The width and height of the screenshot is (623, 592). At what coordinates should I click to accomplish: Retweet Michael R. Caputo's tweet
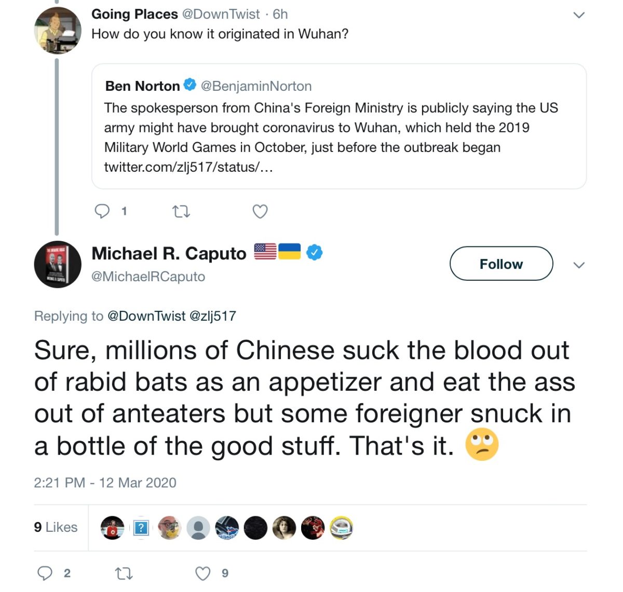pyautogui.click(x=123, y=573)
